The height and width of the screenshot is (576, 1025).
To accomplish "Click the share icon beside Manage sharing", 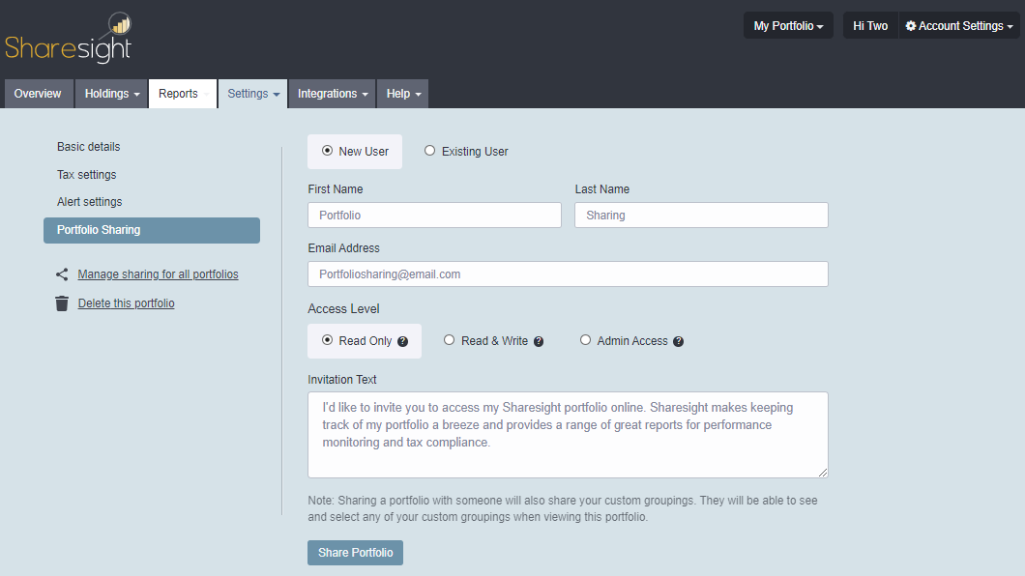I will (x=62, y=274).
